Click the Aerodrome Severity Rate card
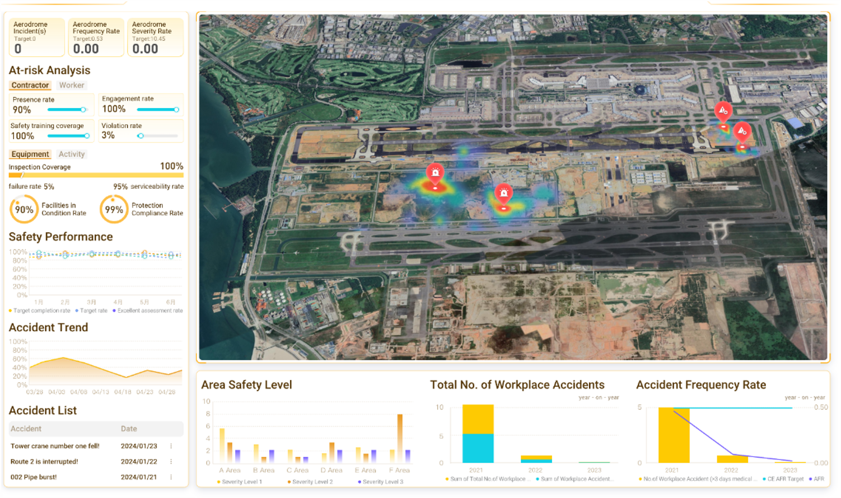This screenshot has height=498, width=841. pos(155,37)
